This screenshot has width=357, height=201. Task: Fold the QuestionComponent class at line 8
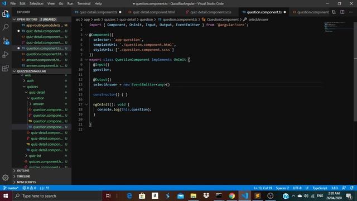86,60
